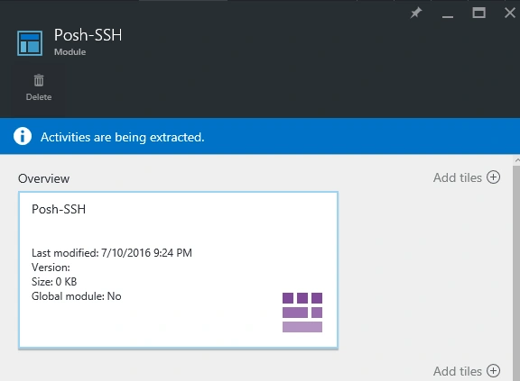Click the purple module tile icon
This screenshot has width=520, height=381.
pyautogui.click(x=302, y=313)
